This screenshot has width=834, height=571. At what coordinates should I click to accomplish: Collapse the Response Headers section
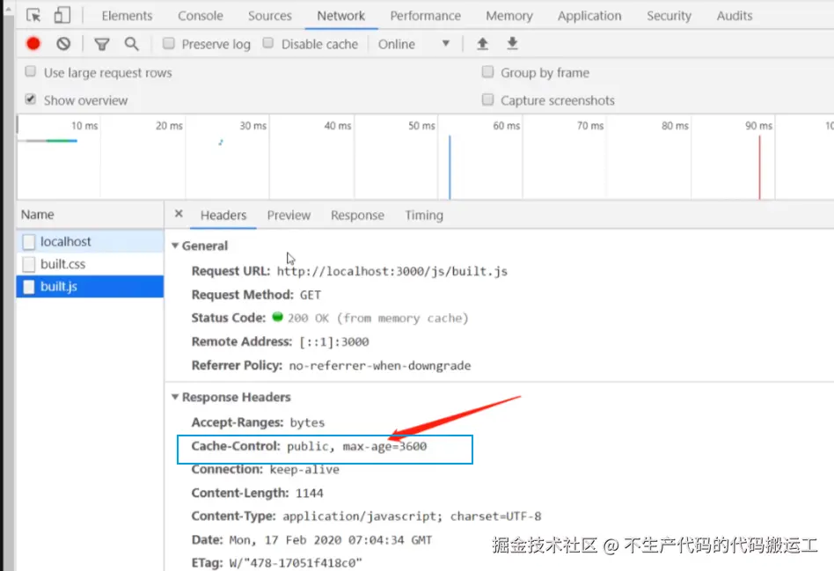(175, 397)
